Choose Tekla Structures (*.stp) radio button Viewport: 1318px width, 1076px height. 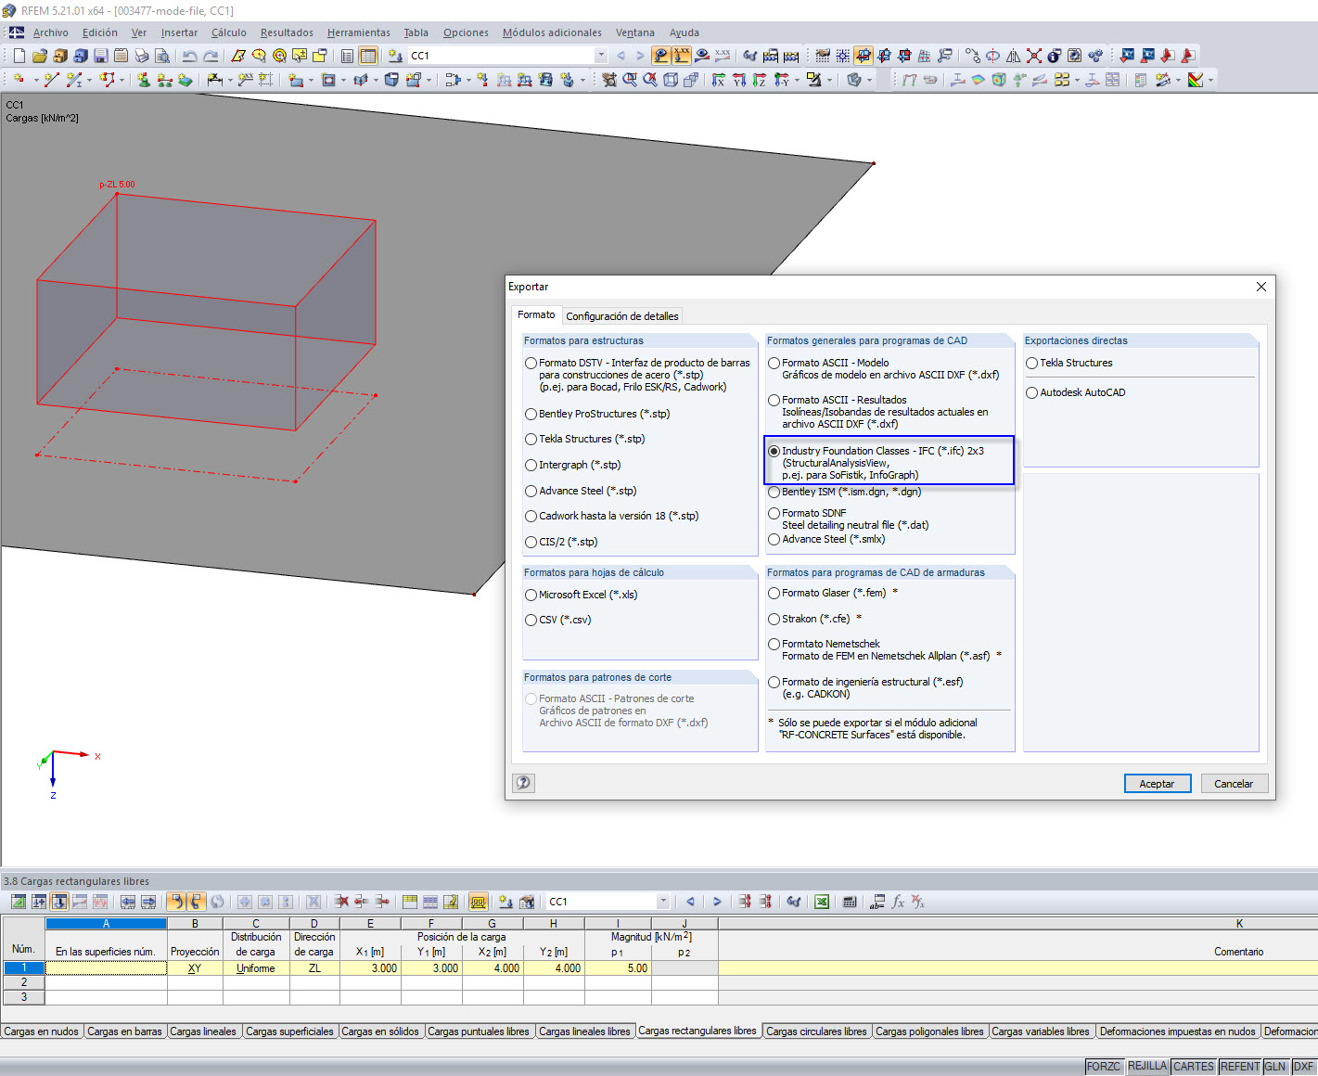coord(531,440)
